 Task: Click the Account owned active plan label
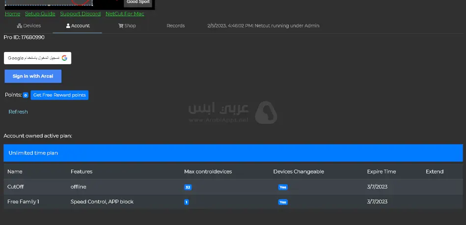tap(38, 136)
